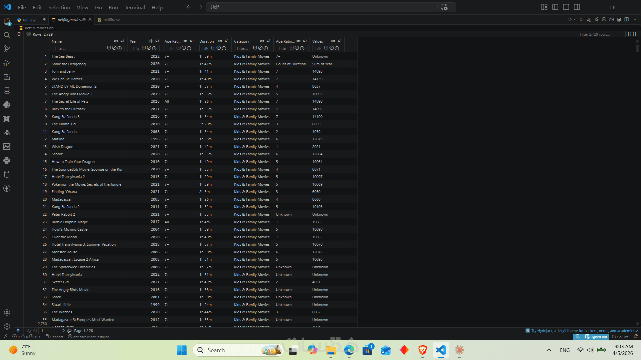Screen dimensions: 641x360
Task: Open Run and Debug panel
Action: point(7,63)
